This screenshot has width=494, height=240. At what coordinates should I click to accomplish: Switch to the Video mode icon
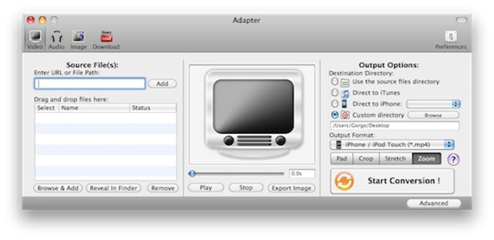(35, 40)
